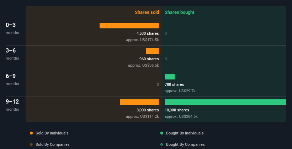Screen dimensions: 292x149
Task: Click the 780 shares value
Action: [x=174, y=84]
